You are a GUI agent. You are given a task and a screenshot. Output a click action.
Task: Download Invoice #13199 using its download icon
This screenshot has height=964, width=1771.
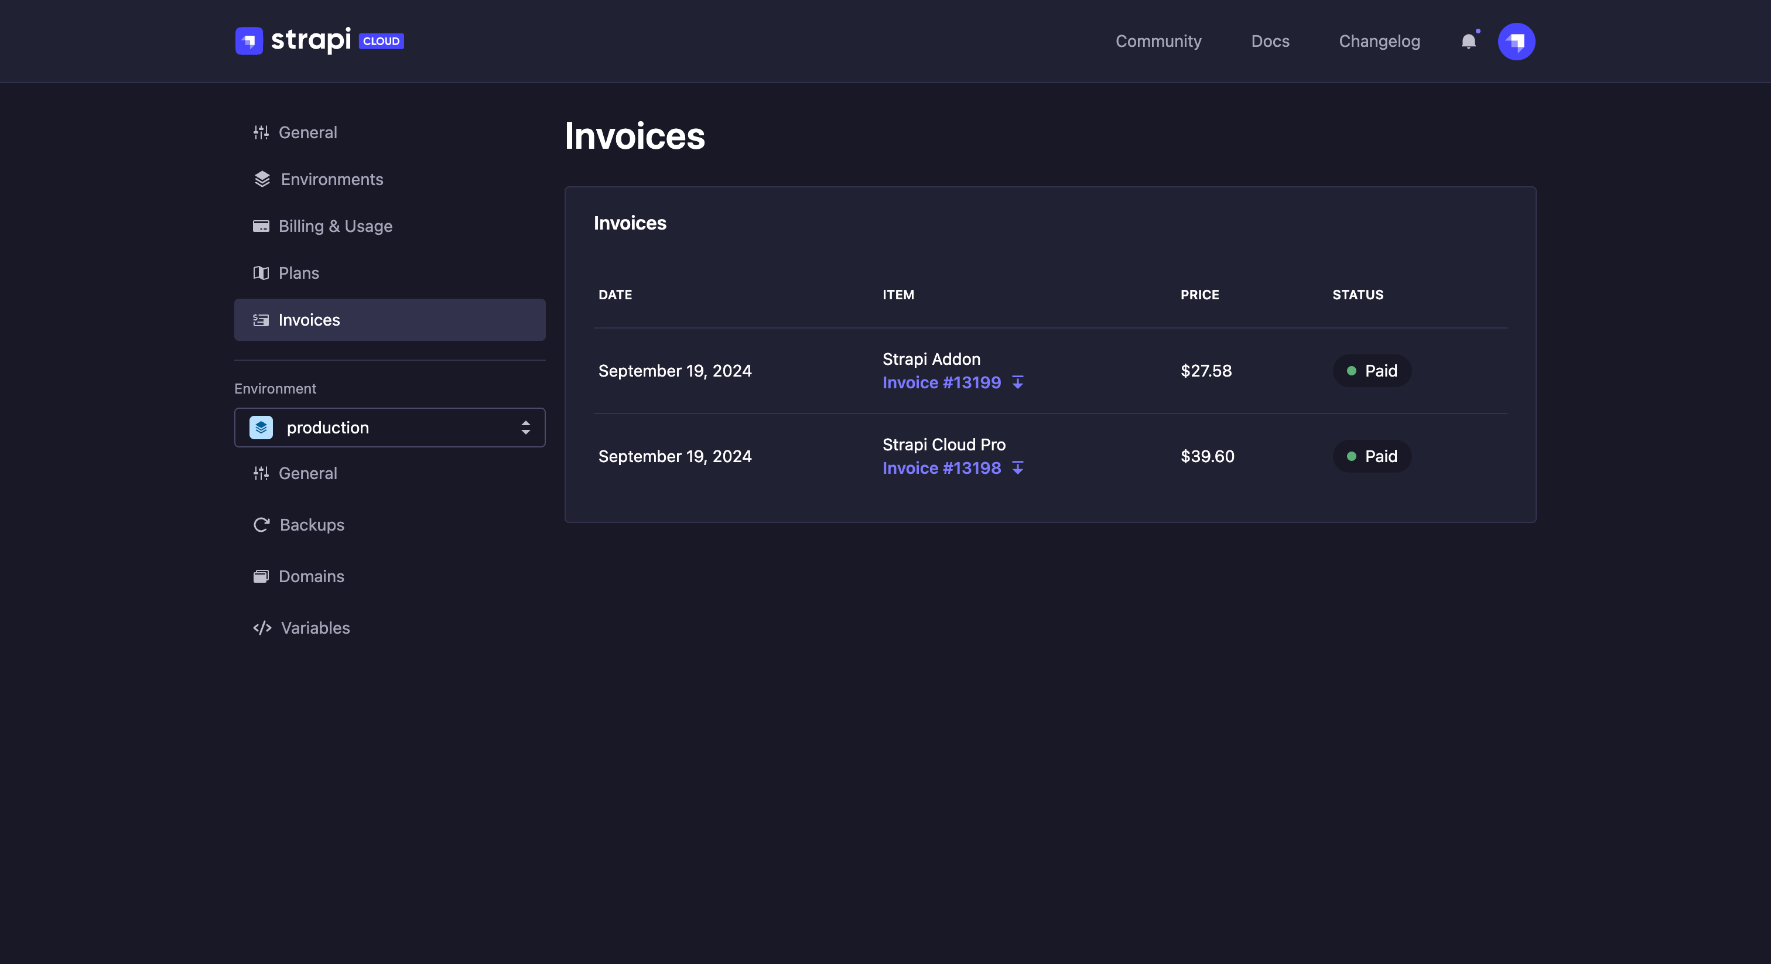pos(1018,383)
